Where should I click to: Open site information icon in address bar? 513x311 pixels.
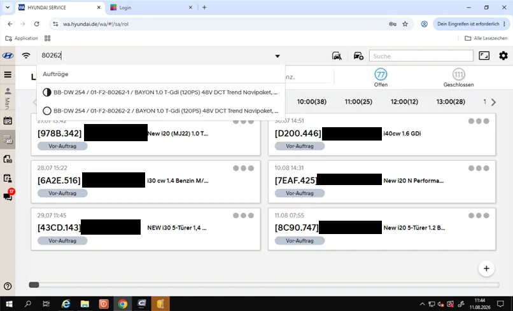55,24
